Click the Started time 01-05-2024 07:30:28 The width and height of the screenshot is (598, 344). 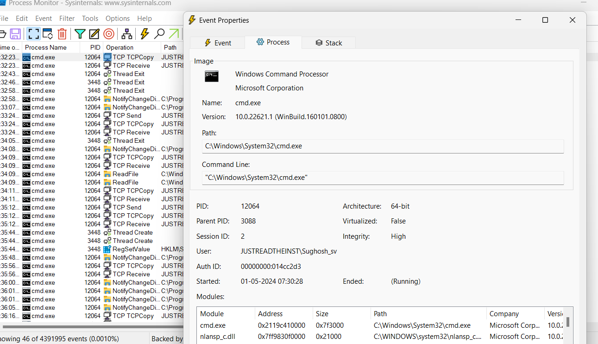(272, 281)
